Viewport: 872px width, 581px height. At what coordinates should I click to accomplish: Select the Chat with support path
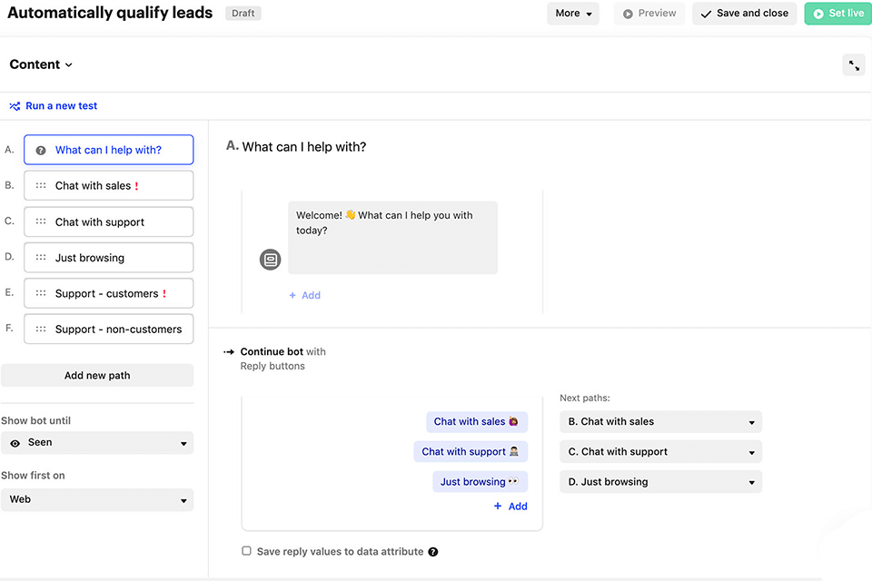tap(109, 222)
